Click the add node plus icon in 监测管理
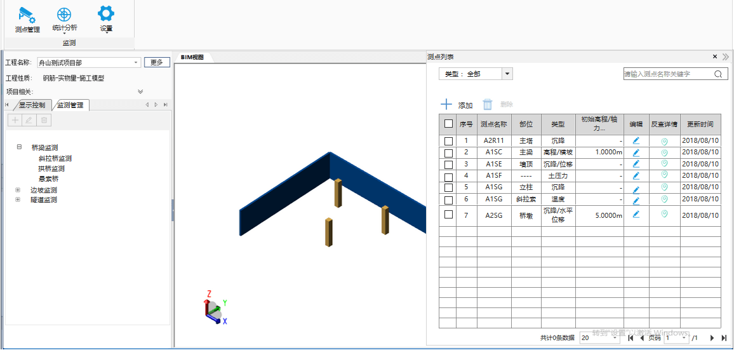734x350 pixels. pyautogui.click(x=15, y=120)
